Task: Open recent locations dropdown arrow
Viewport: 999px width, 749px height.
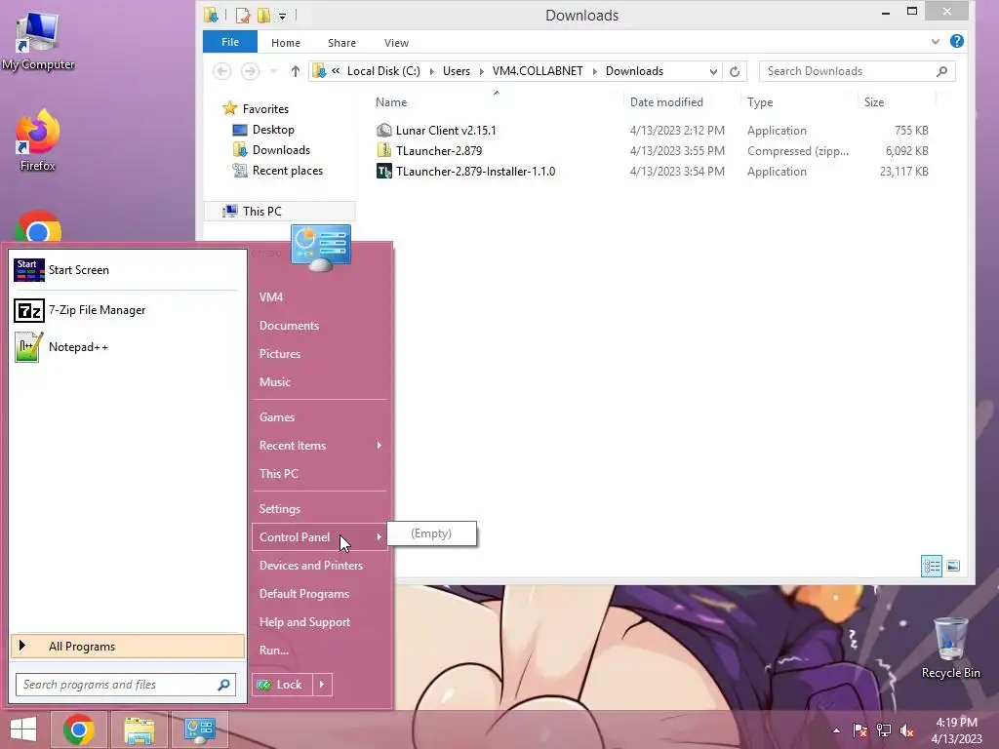Action: (x=274, y=71)
